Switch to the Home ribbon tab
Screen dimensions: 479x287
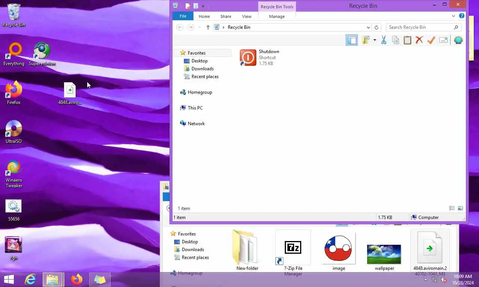pyautogui.click(x=204, y=16)
